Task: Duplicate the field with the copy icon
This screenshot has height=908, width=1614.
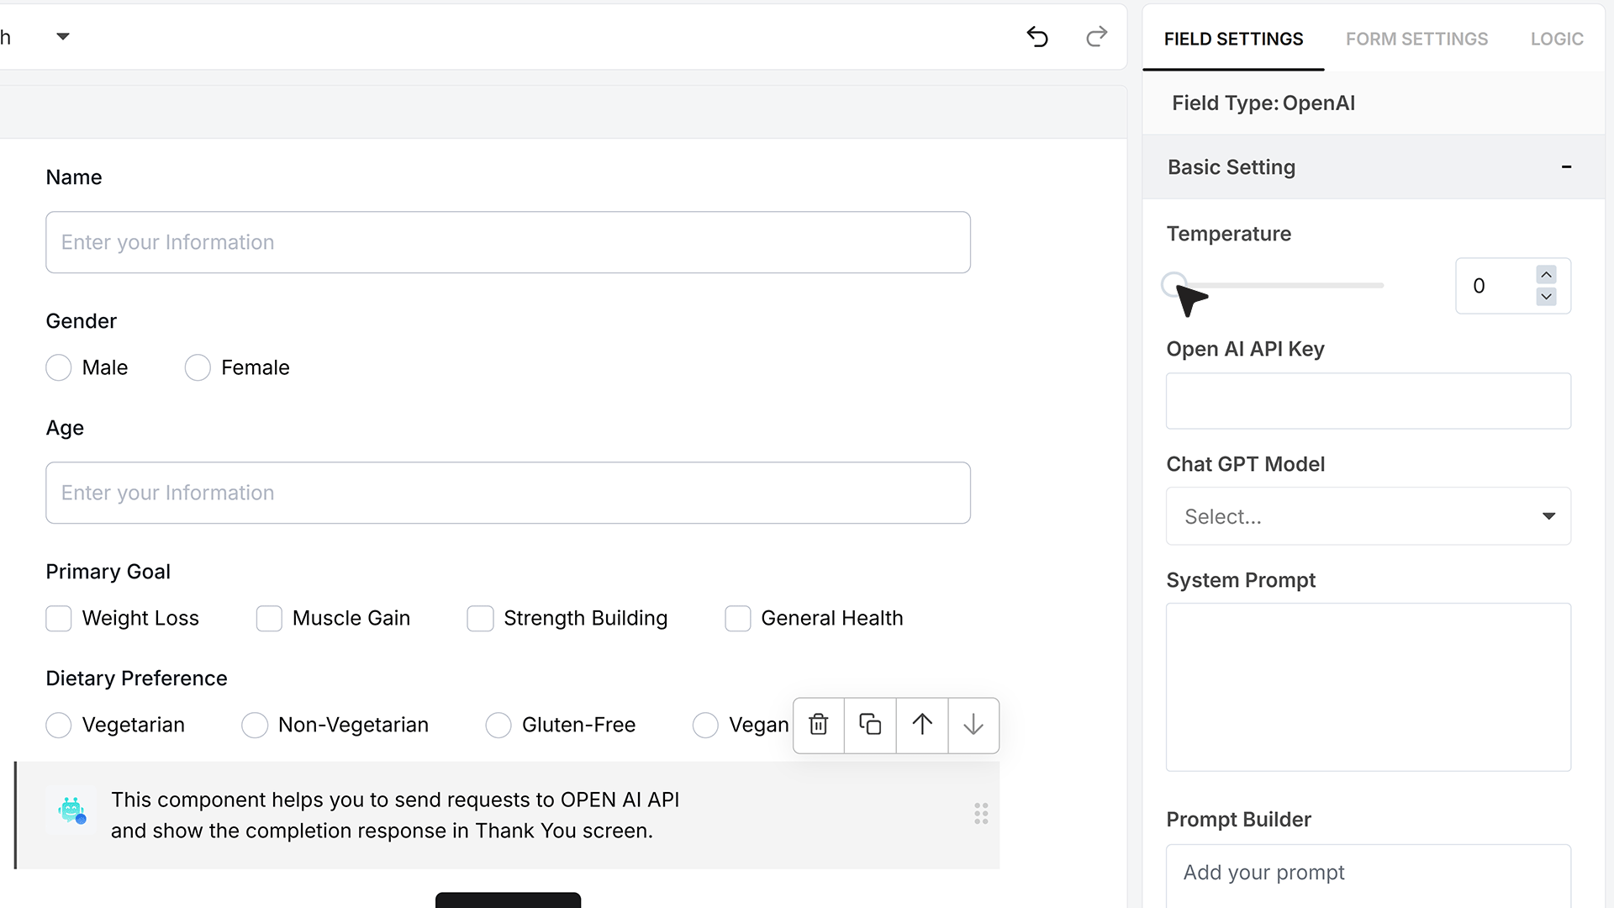Action: (870, 725)
